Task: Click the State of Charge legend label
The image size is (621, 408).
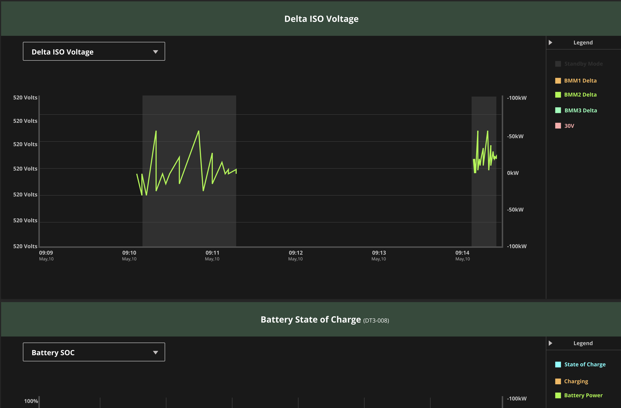Action: (x=585, y=364)
